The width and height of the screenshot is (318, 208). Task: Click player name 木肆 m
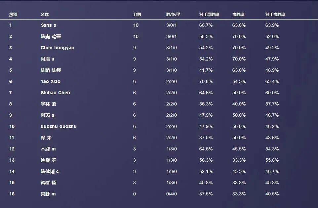pyautogui.click(x=48, y=149)
